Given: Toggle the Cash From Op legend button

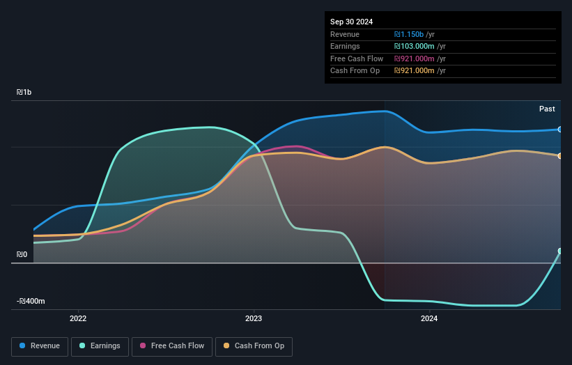Looking at the screenshot, I should (x=254, y=346).
